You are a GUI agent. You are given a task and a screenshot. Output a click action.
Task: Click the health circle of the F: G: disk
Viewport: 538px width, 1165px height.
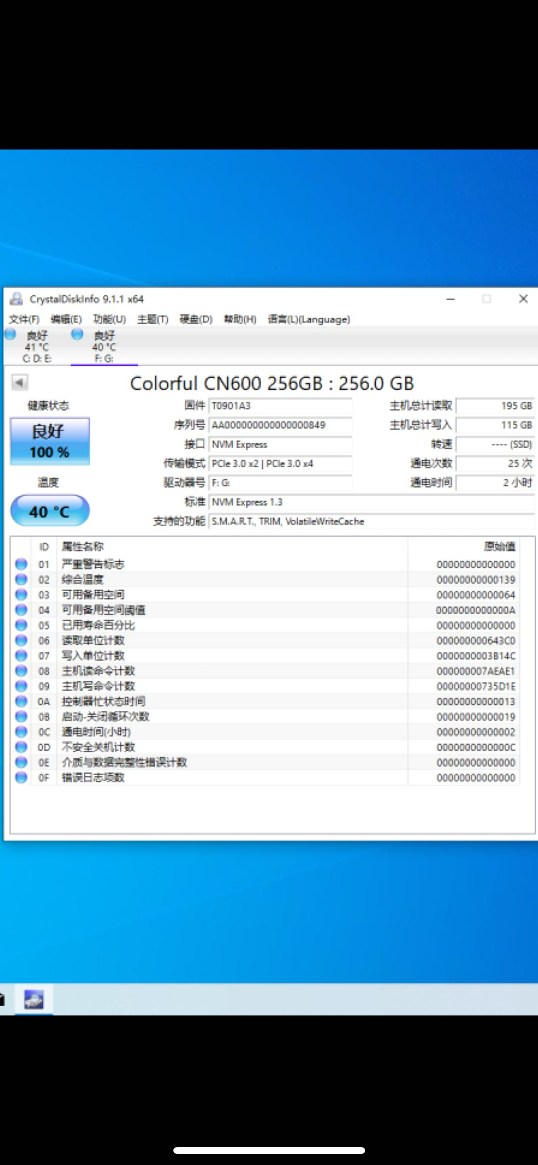pyautogui.click(x=77, y=335)
